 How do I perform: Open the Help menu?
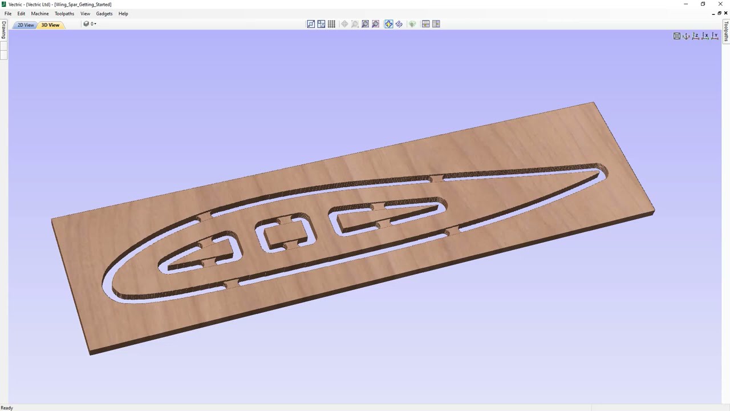(x=123, y=14)
